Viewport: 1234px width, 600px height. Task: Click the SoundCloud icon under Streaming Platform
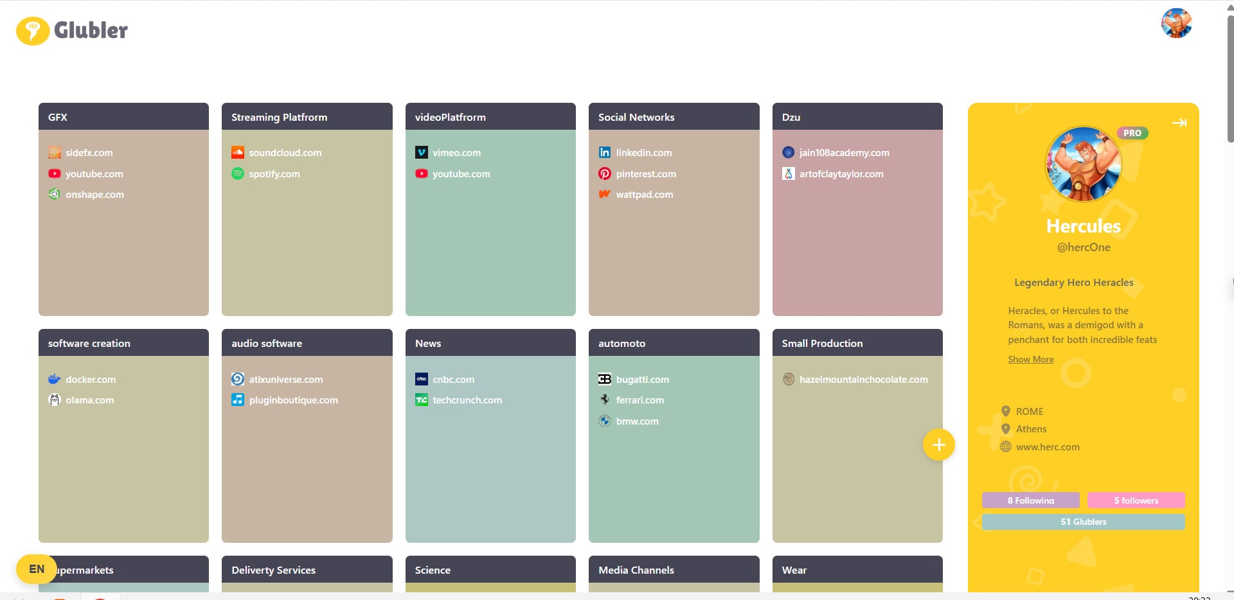click(238, 152)
